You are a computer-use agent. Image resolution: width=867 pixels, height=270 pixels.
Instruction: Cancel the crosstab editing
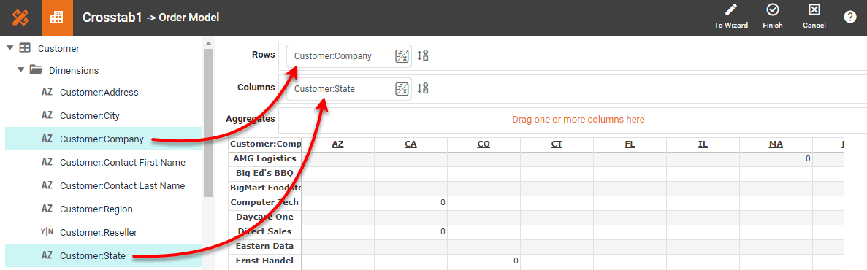pyautogui.click(x=814, y=17)
